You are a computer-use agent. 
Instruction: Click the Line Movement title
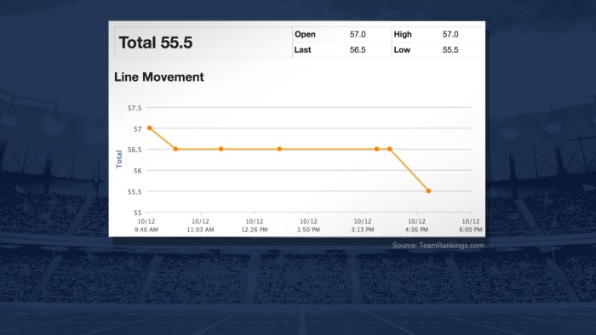tap(159, 77)
